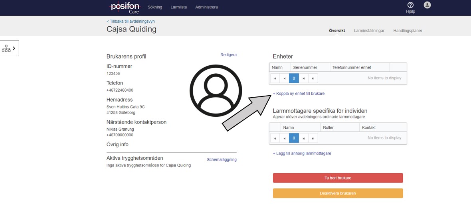The height and width of the screenshot is (206, 471).
Task: Go to previous page in Enheter pager
Action: point(284,78)
